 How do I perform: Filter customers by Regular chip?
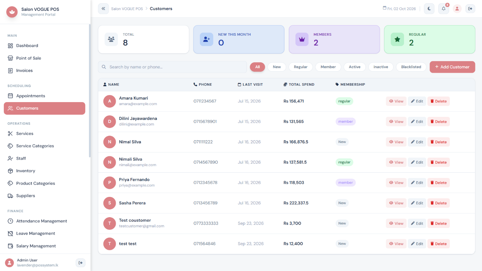tap(300, 67)
